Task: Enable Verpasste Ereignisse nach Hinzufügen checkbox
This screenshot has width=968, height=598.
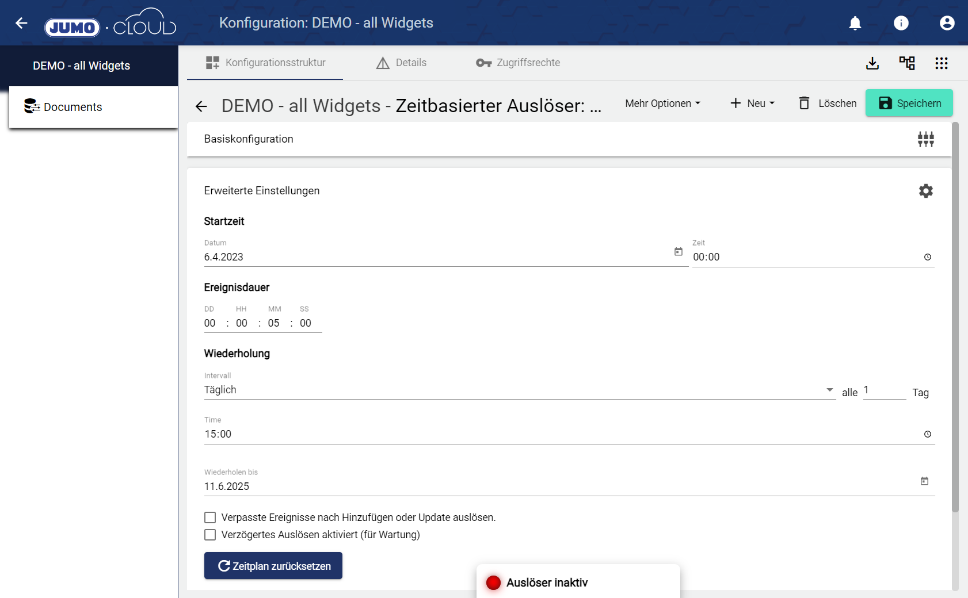Action: 210,517
